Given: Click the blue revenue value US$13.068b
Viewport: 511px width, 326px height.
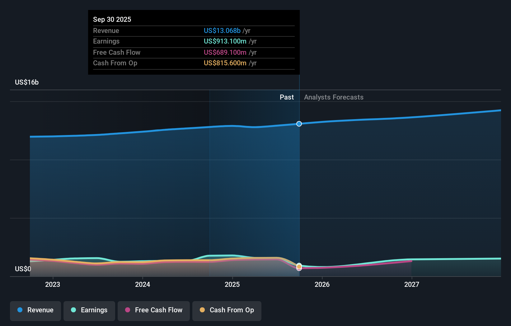Looking at the screenshot, I should tap(222, 30).
